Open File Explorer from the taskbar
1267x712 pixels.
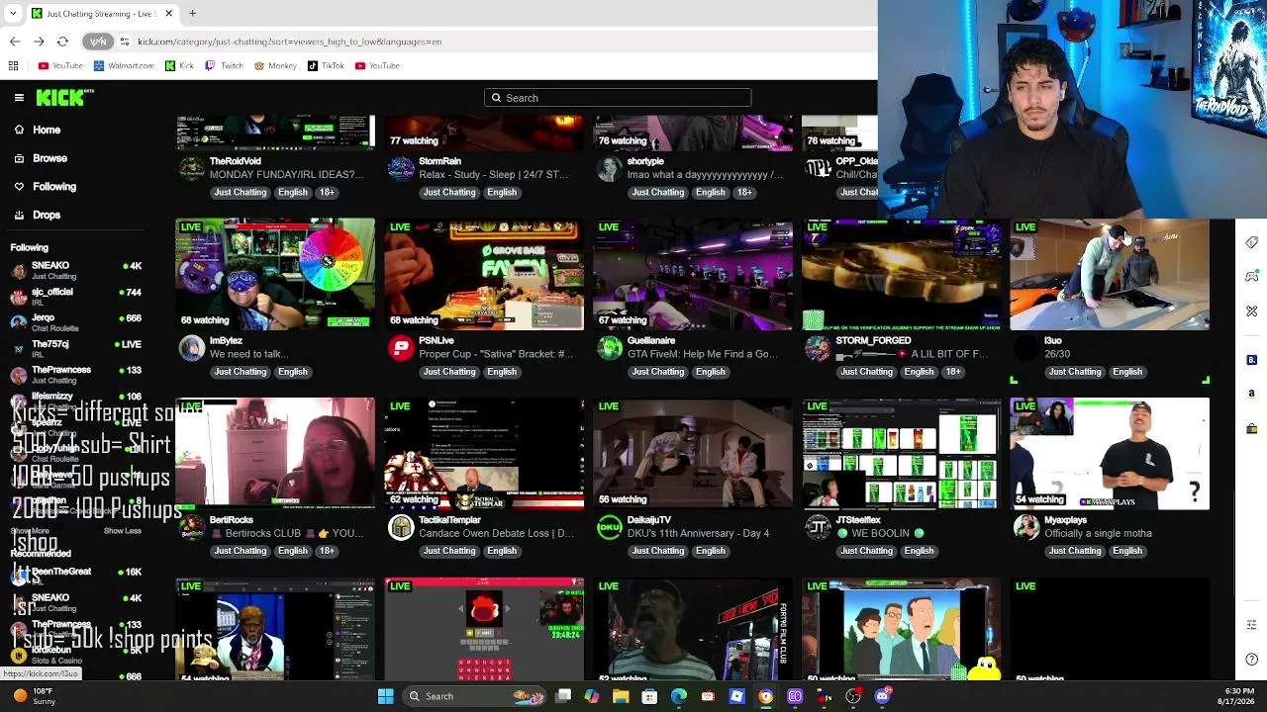(621, 696)
